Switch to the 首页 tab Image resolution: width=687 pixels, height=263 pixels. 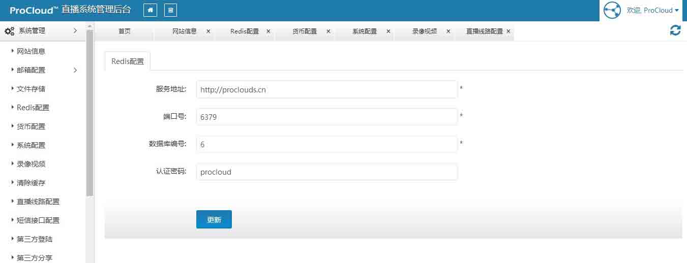coord(124,31)
